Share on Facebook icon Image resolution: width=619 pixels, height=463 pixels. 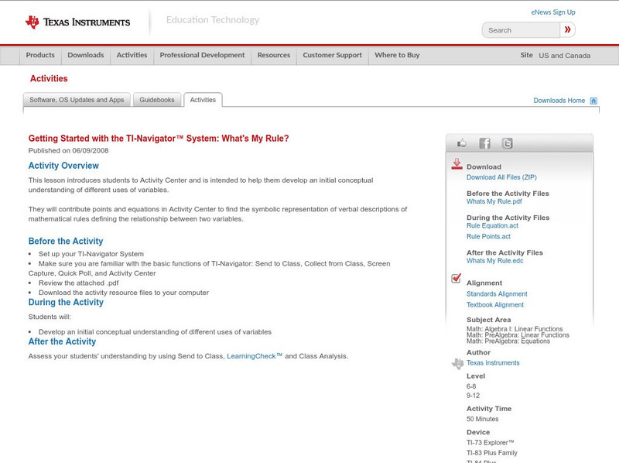click(x=484, y=143)
